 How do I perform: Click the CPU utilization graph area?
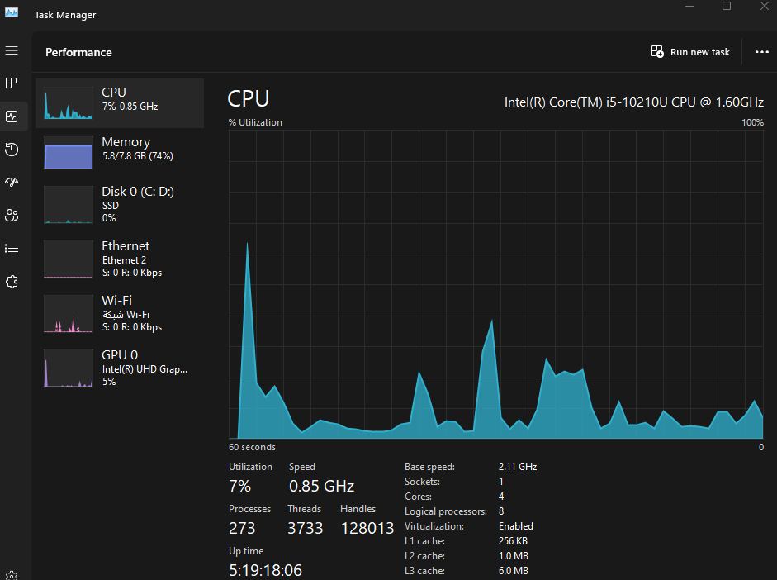click(x=495, y=284)
